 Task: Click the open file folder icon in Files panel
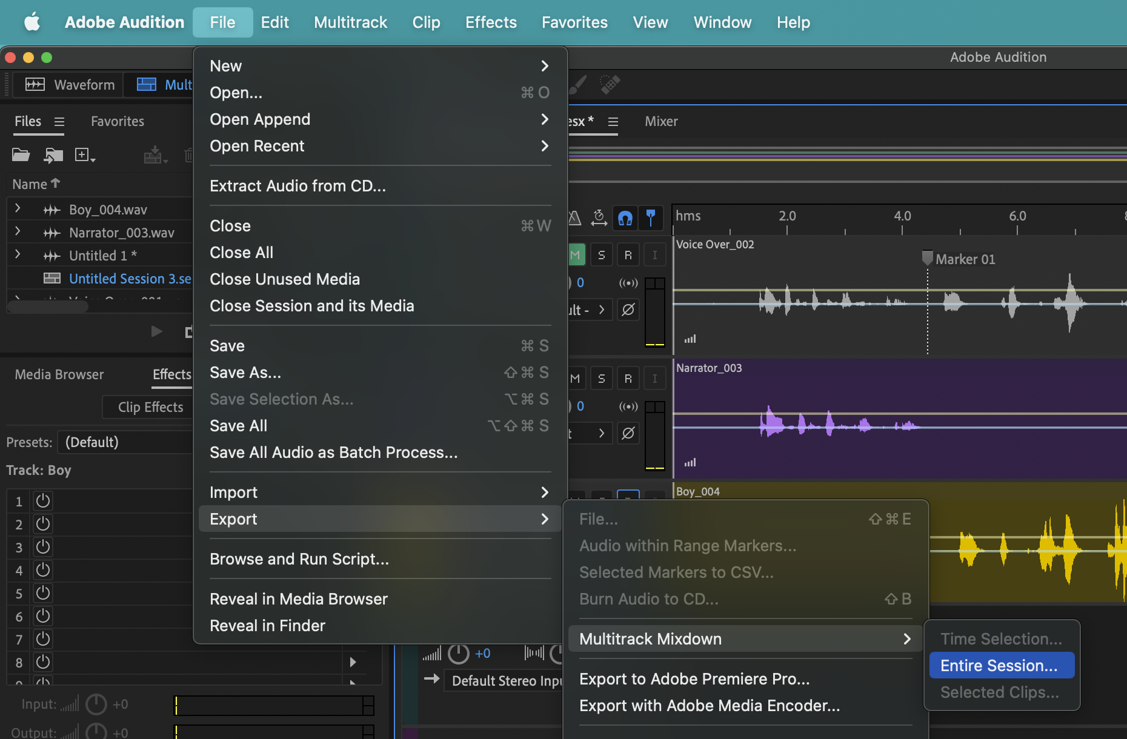click(x=21, y=155)
